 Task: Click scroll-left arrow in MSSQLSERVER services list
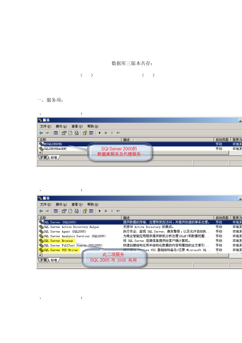40,153
